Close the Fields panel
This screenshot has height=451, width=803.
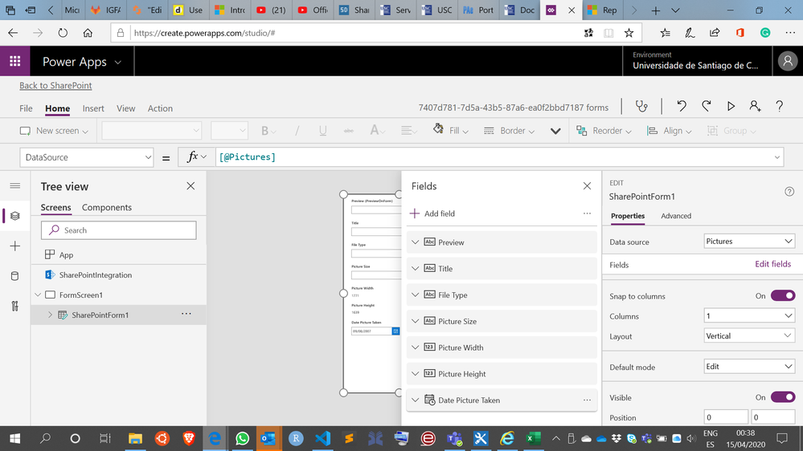pyautogui.click(x=587, y=186)
